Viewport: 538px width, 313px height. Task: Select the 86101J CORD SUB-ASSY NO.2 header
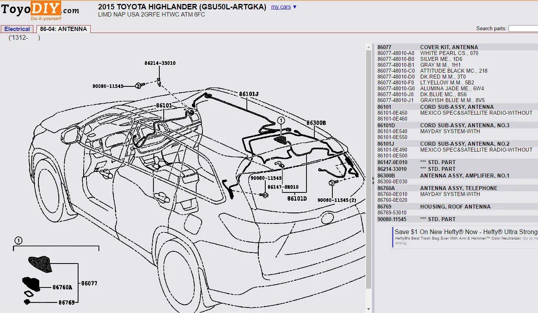click(457, 144)
